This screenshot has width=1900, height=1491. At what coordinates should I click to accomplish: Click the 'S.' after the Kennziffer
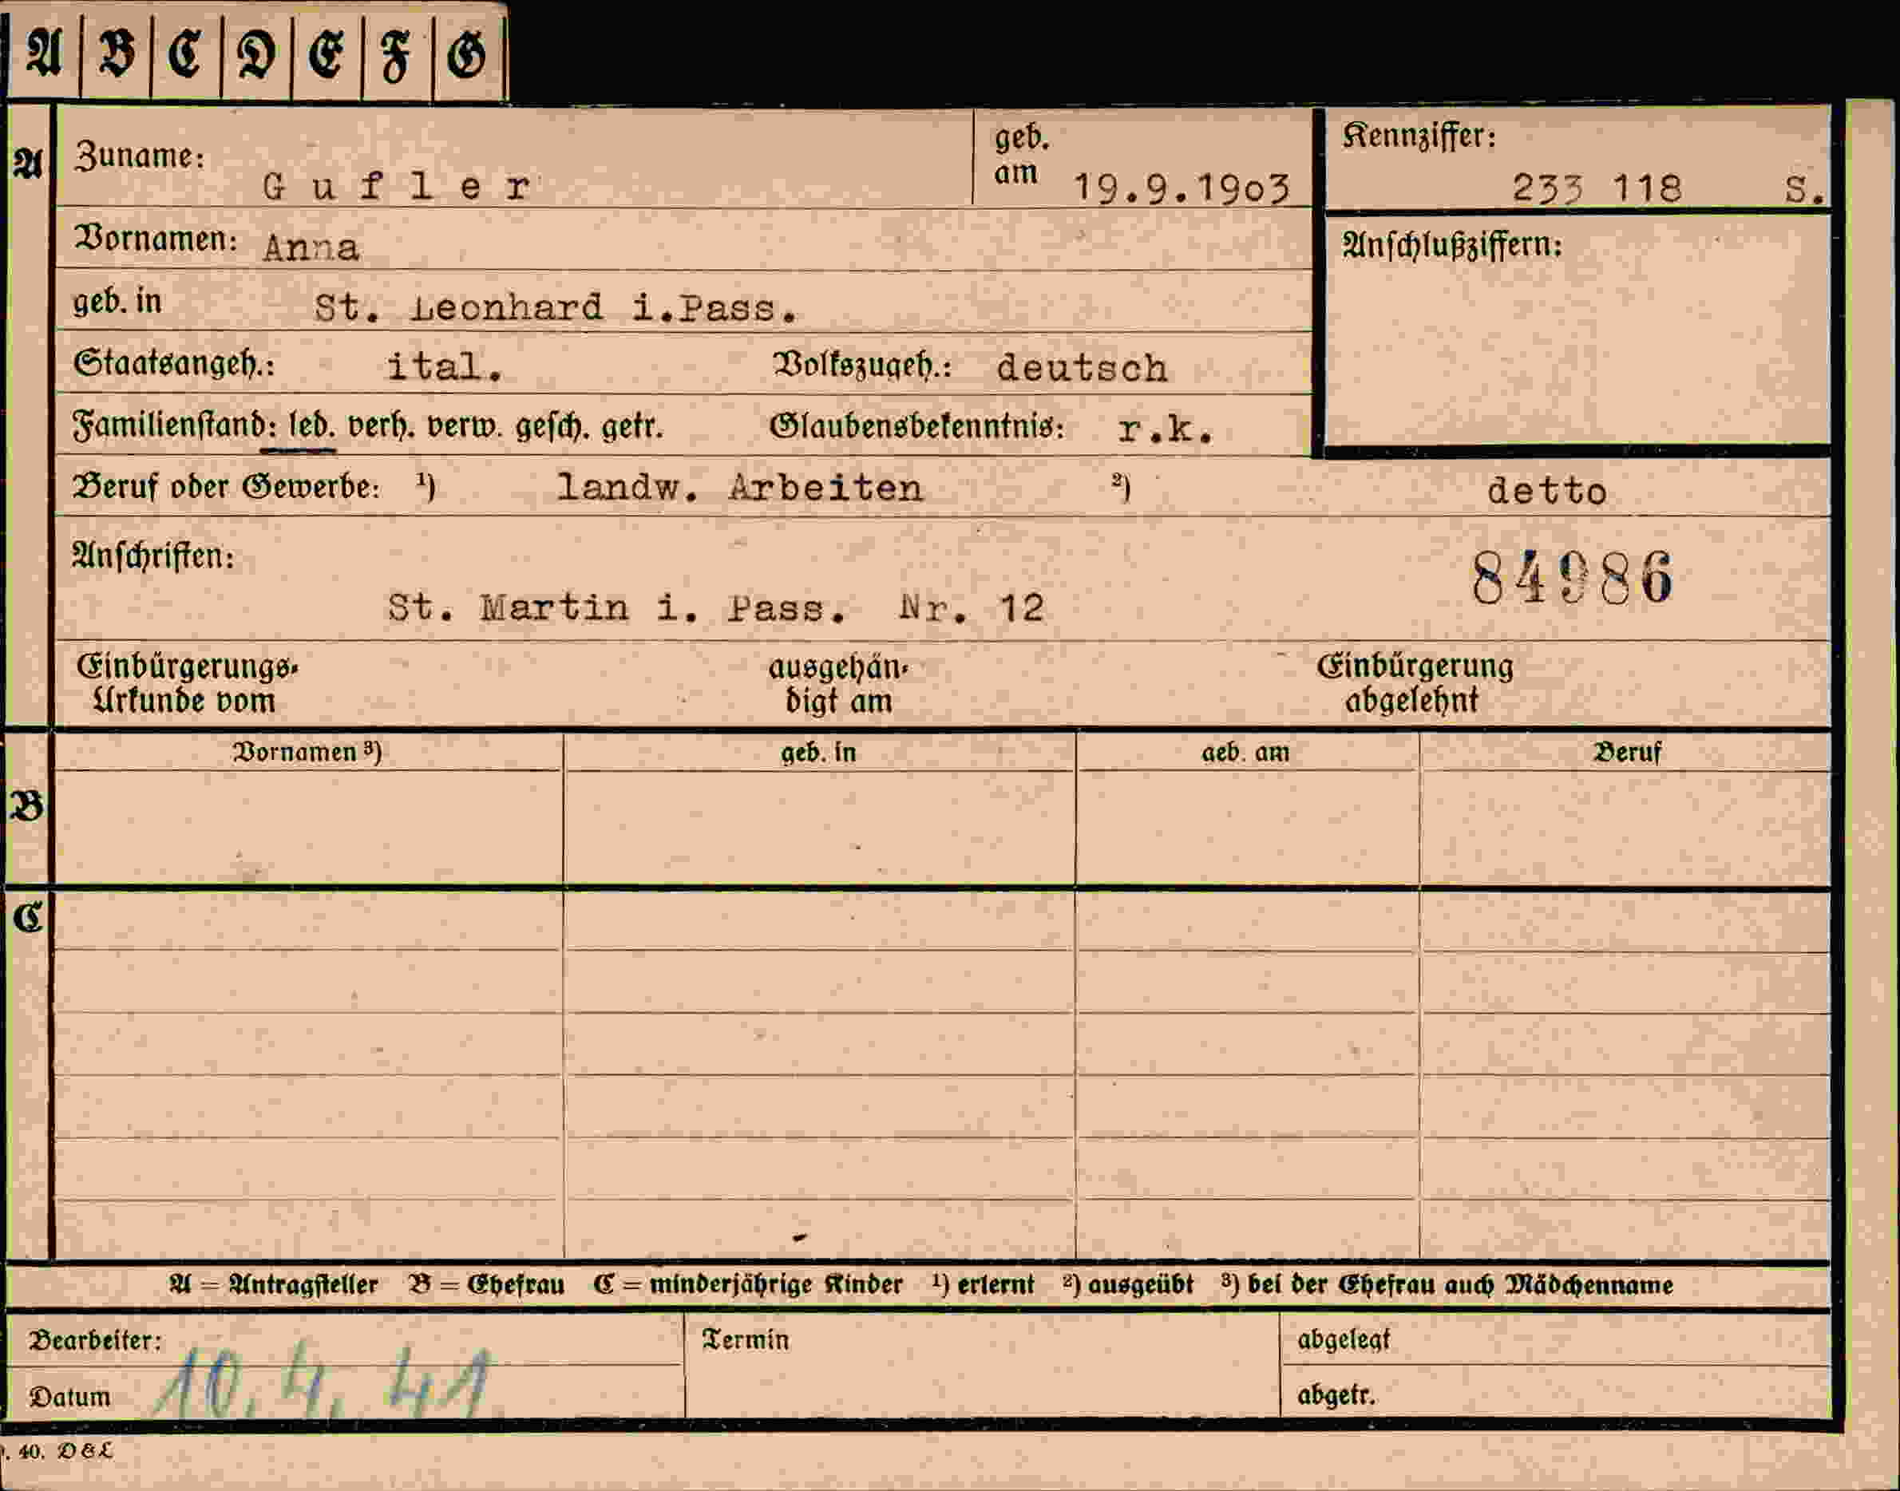click(1804, 188)
